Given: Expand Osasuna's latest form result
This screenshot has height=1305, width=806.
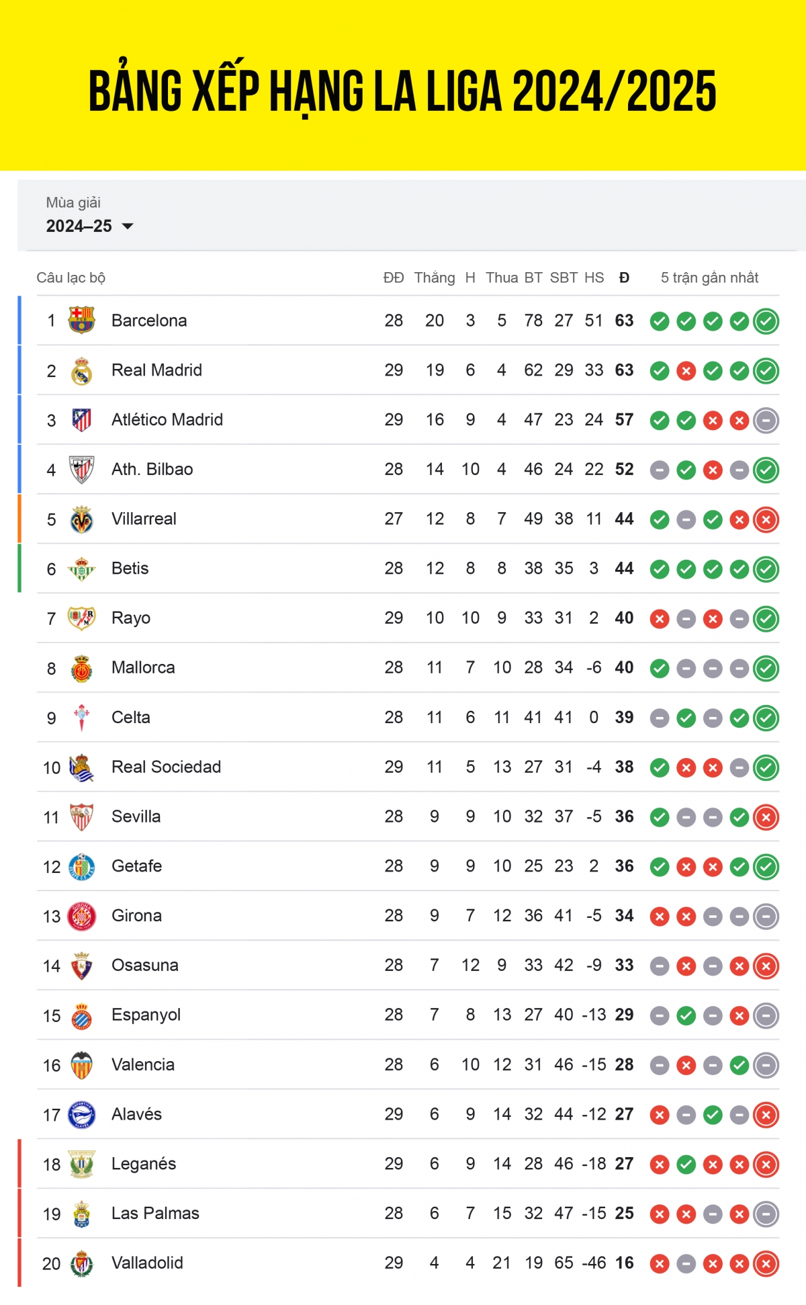Looking at the screenshot, I should point(766,965).
